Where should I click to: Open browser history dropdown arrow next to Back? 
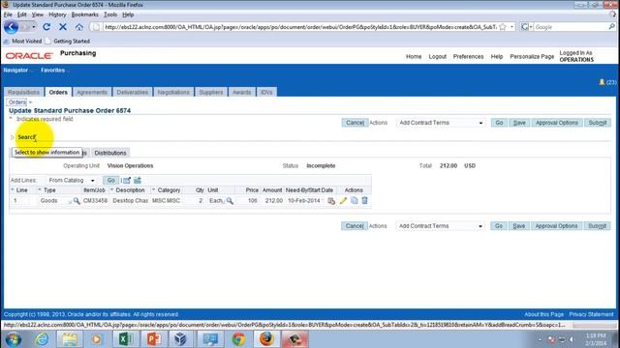[33, 27]
